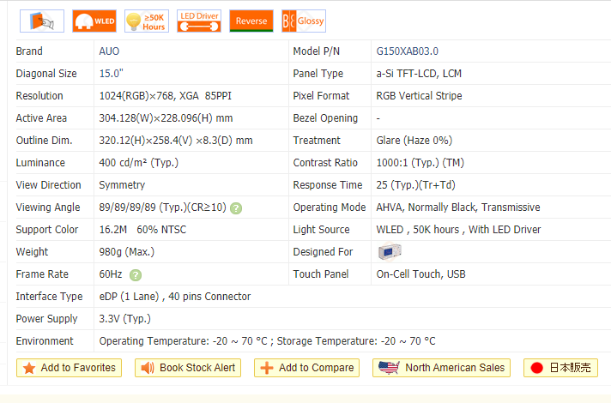Click model number G150XAB03.0

[407, 51]
